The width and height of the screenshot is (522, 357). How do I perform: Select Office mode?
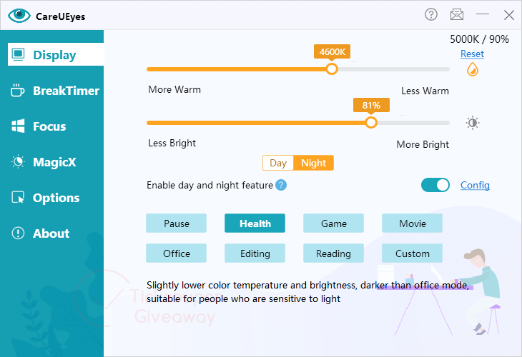pyautogui.click(x=176, y=253)
